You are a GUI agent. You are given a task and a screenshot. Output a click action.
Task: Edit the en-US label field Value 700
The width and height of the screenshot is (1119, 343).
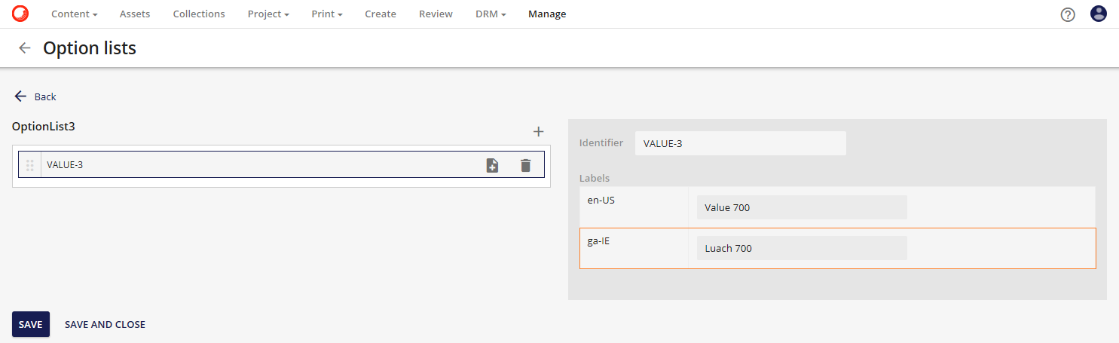coord(801,207)
